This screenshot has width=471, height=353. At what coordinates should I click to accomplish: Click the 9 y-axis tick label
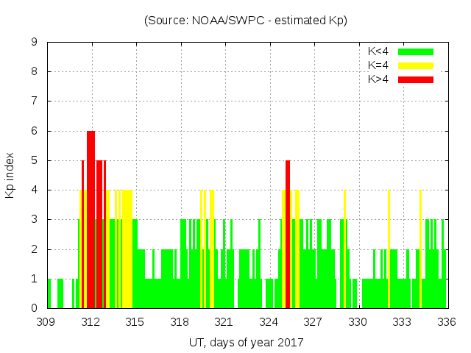(34, 43)
